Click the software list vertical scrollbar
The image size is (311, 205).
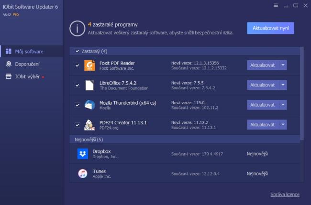(302, 94)
